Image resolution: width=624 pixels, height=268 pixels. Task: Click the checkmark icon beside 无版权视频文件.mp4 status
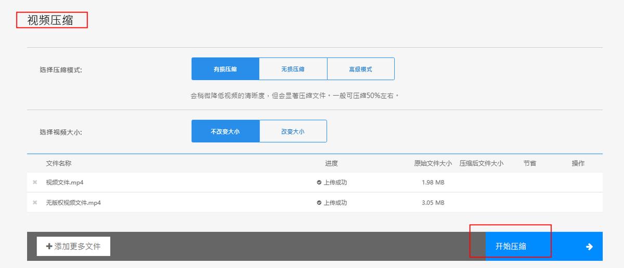[x=319, y=203]
